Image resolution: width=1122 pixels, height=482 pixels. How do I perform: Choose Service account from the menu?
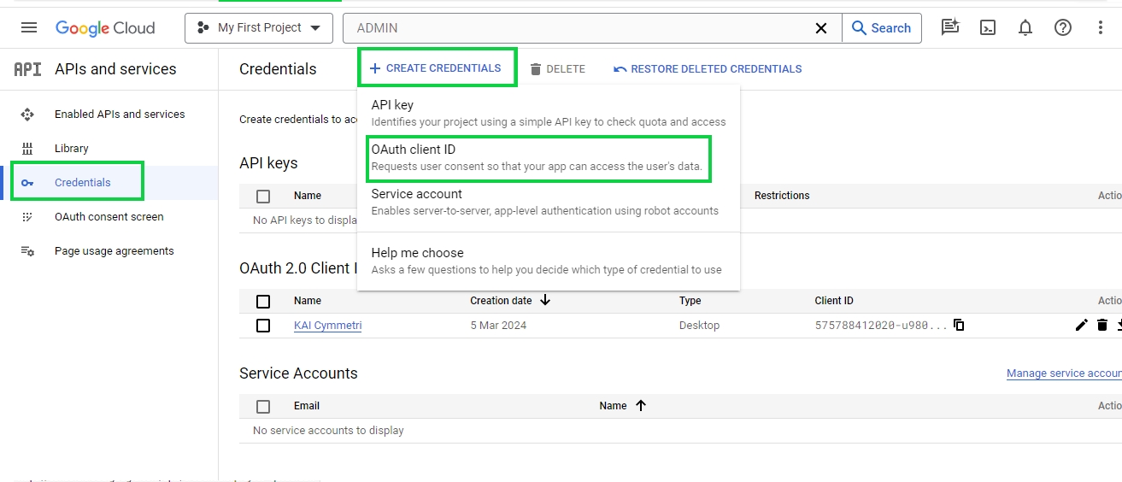pos(416,194)
